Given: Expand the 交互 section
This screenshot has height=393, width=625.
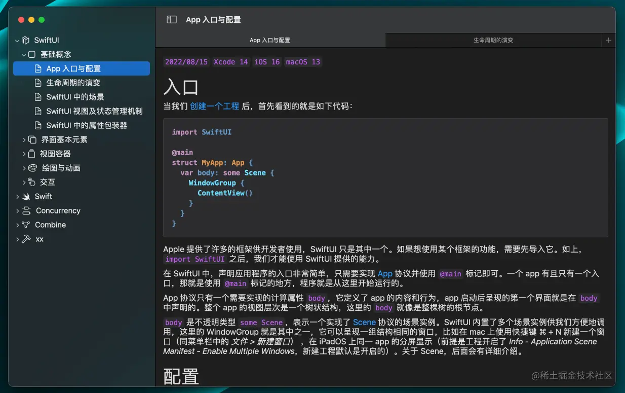Looking at the screenshot, I should pos(24,182).
